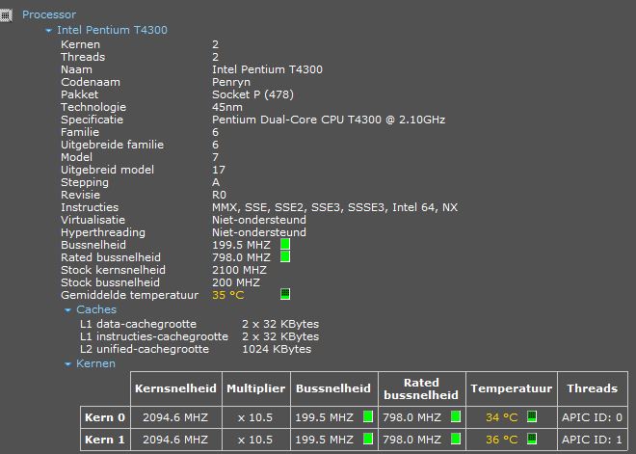This screenshot has height=454, width=636.
Task: Select the Threads column header
Action: [x=593, y=388]
